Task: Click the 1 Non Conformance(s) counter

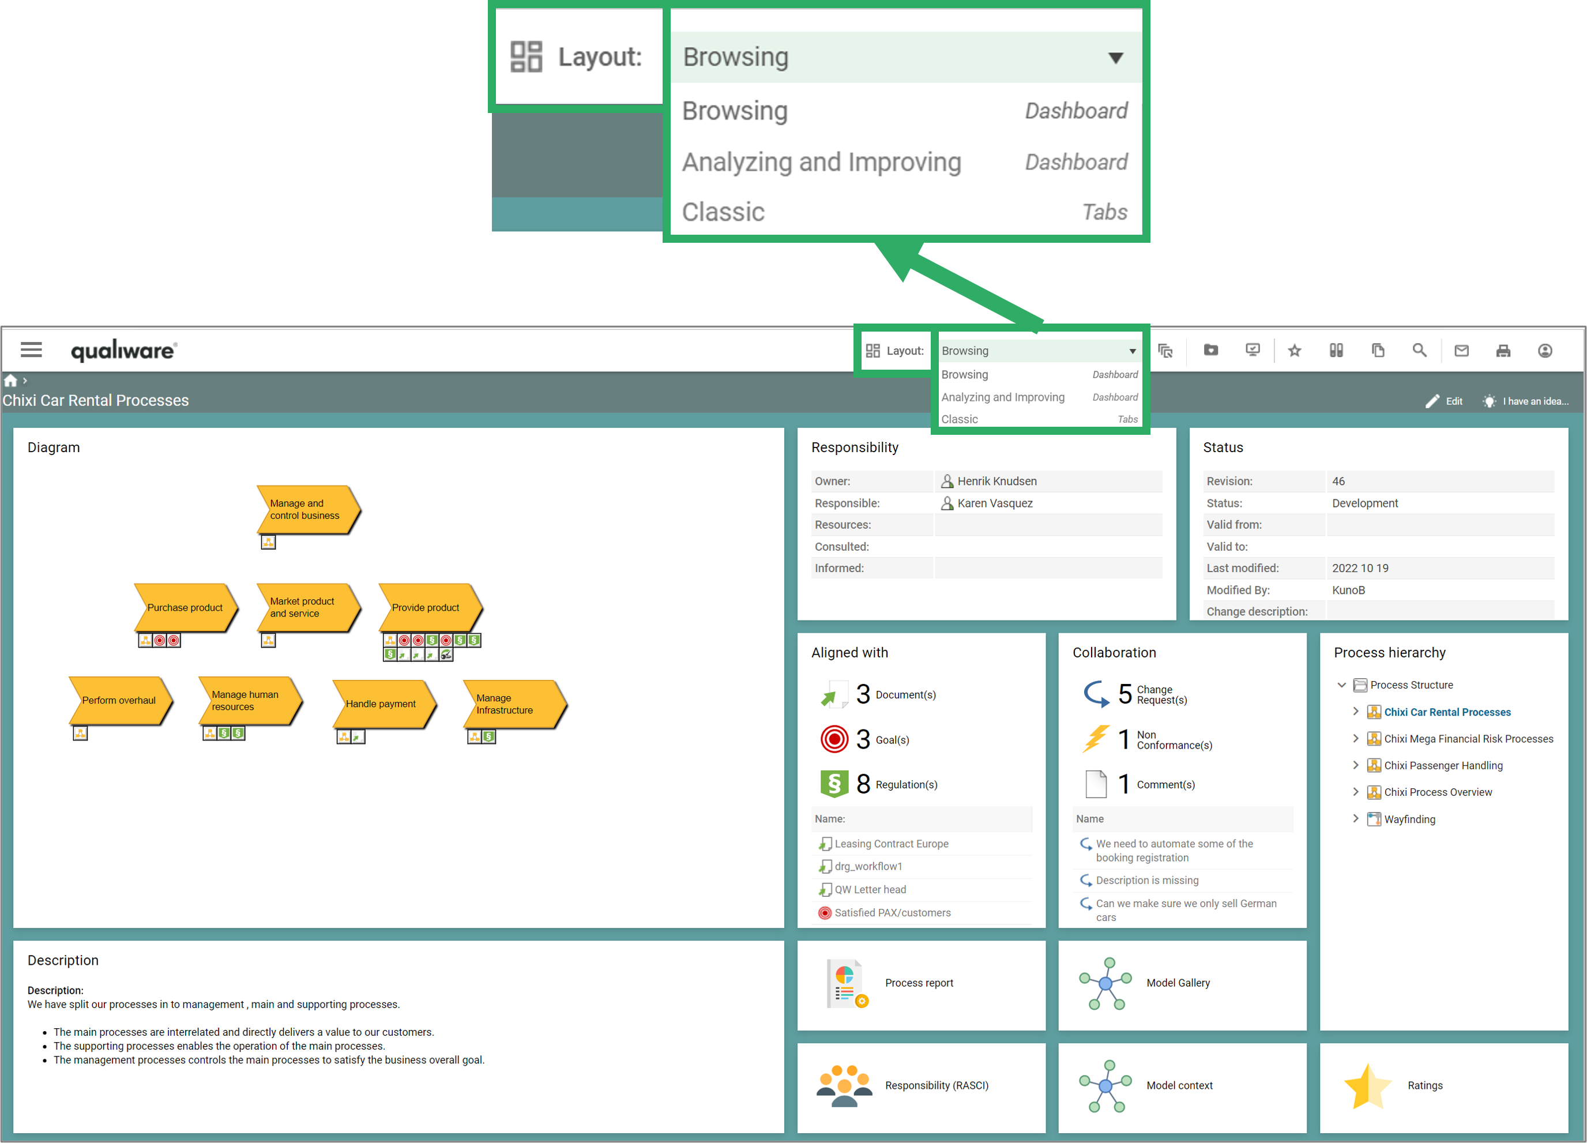Action: click(1148, 739)
